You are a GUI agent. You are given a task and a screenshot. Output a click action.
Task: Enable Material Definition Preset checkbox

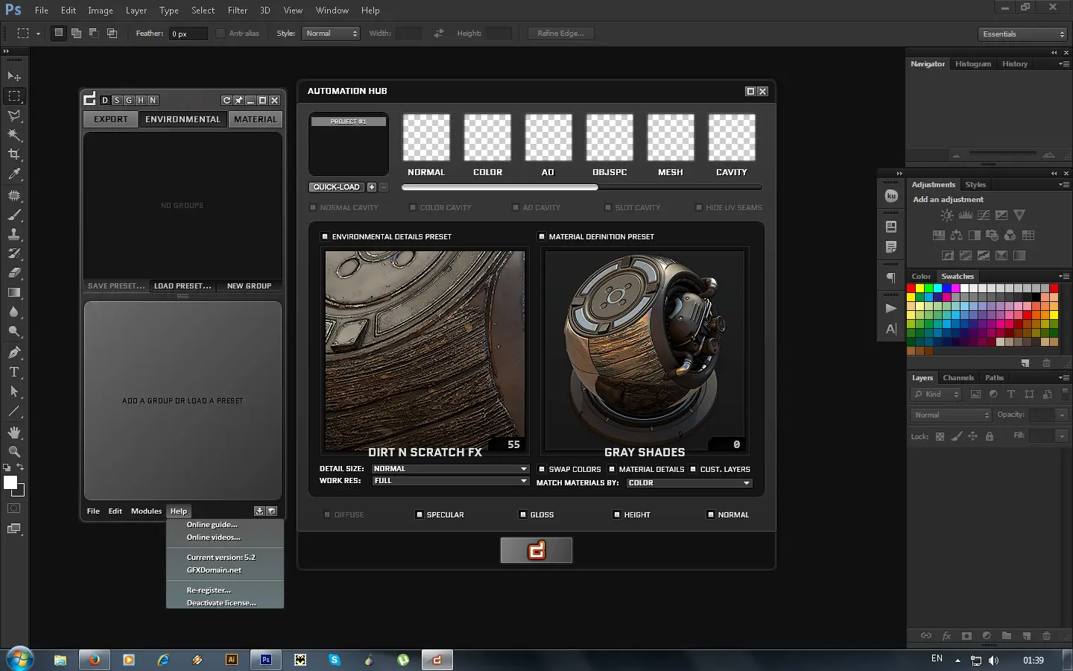click(542, 237)
